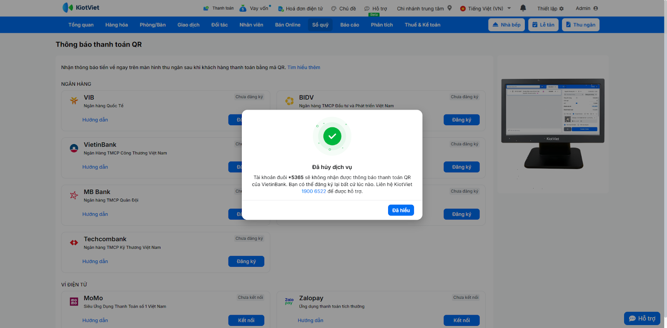Screen dimensions: 667x328
Task: Open the Admin account menu
Action: (x=587, y=8)
